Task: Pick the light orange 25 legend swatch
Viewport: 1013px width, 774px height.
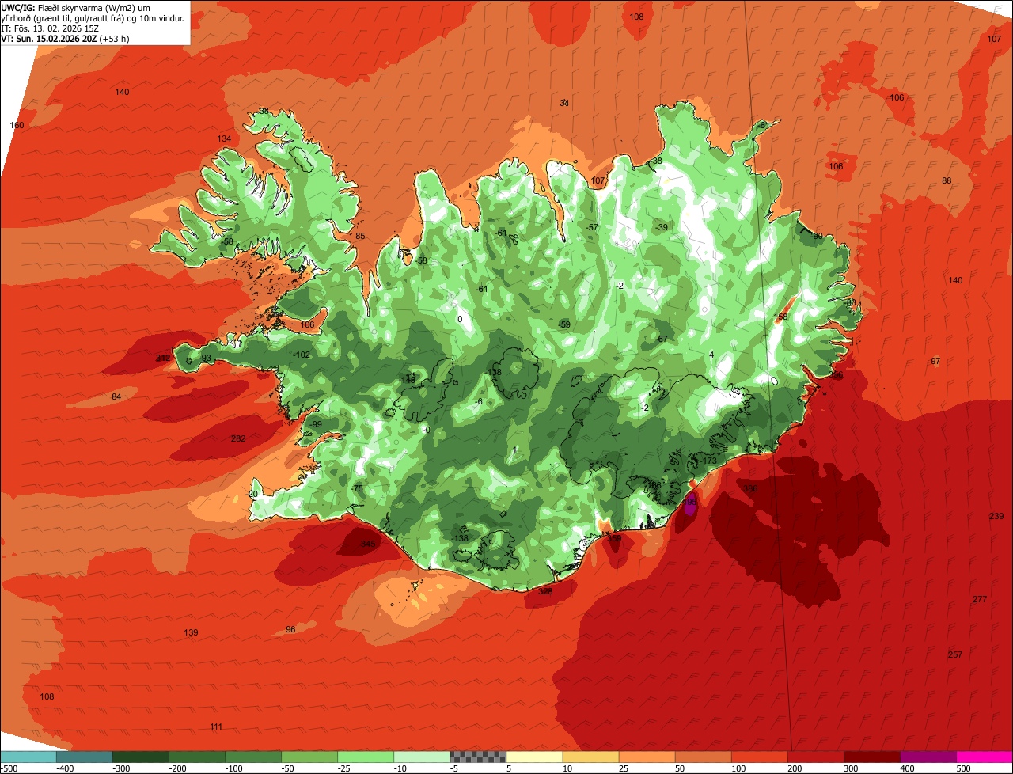Action: [647, 756]
